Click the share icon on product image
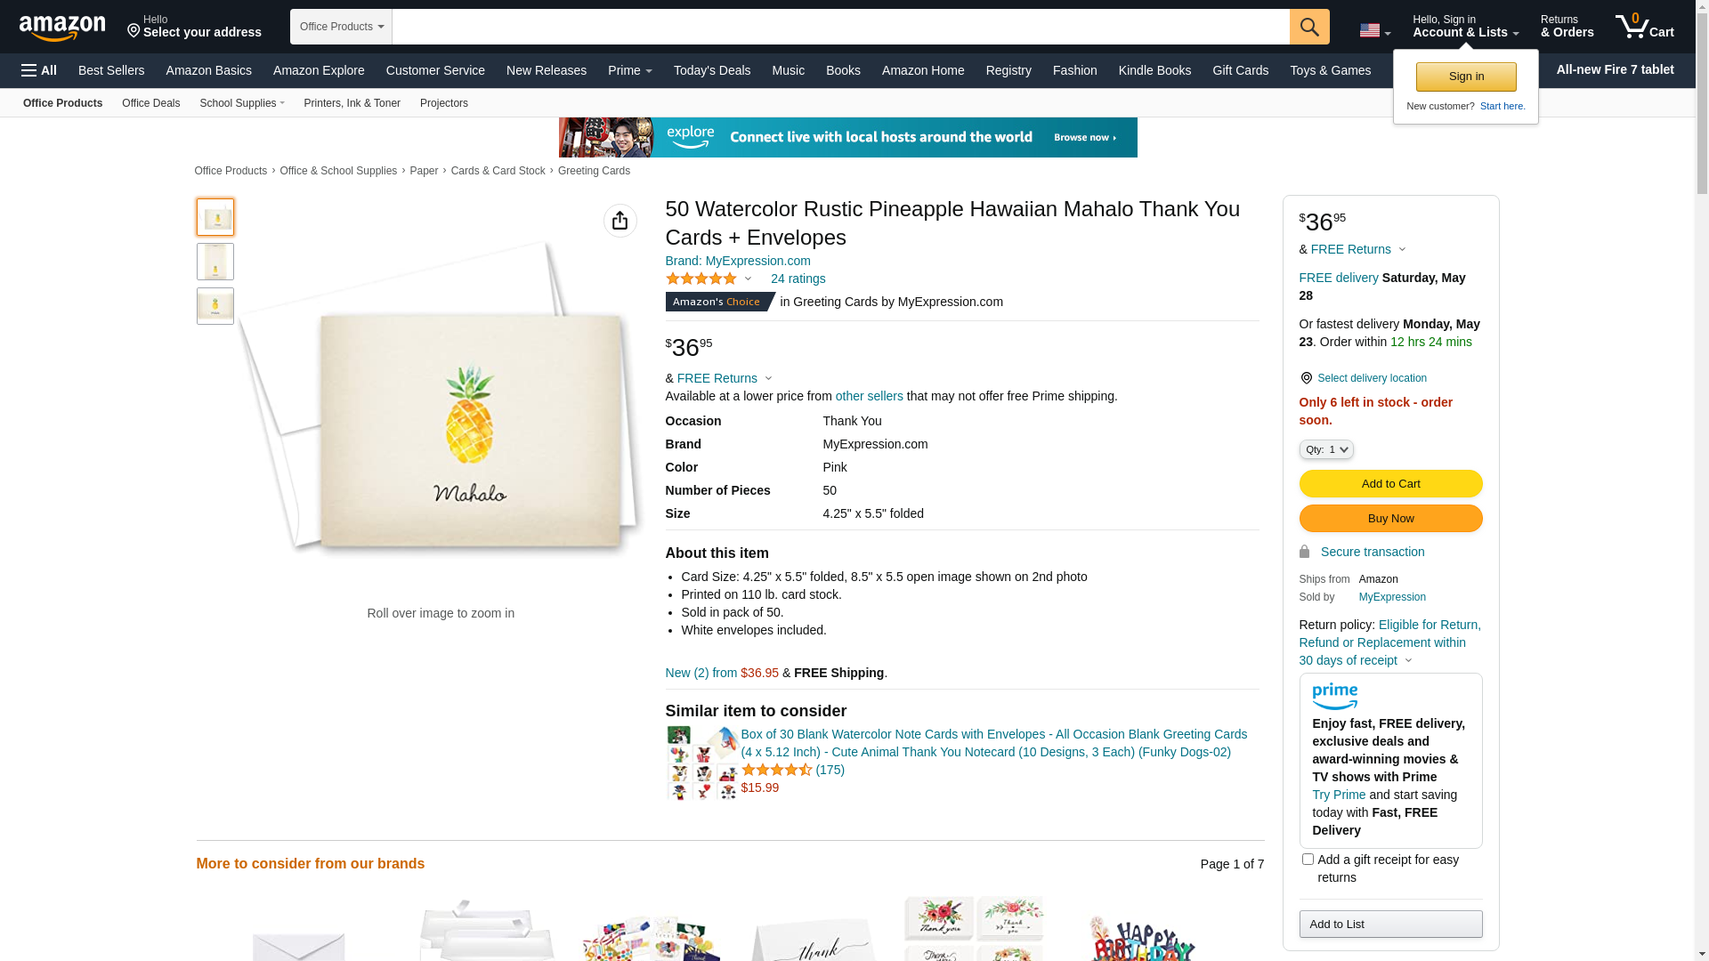This screenshot has height=961, width=1709. 620,221
